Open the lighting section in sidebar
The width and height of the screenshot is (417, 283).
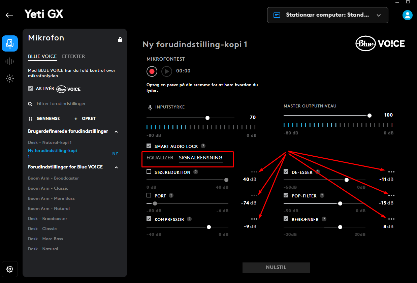[10, 78]
